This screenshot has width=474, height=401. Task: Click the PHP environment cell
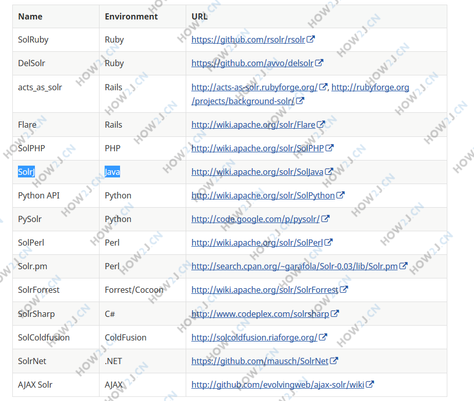coord(143,148)
